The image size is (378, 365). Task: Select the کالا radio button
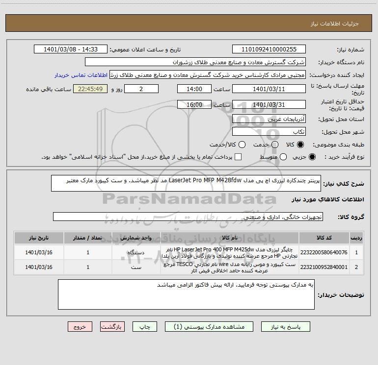click(300, 145)
